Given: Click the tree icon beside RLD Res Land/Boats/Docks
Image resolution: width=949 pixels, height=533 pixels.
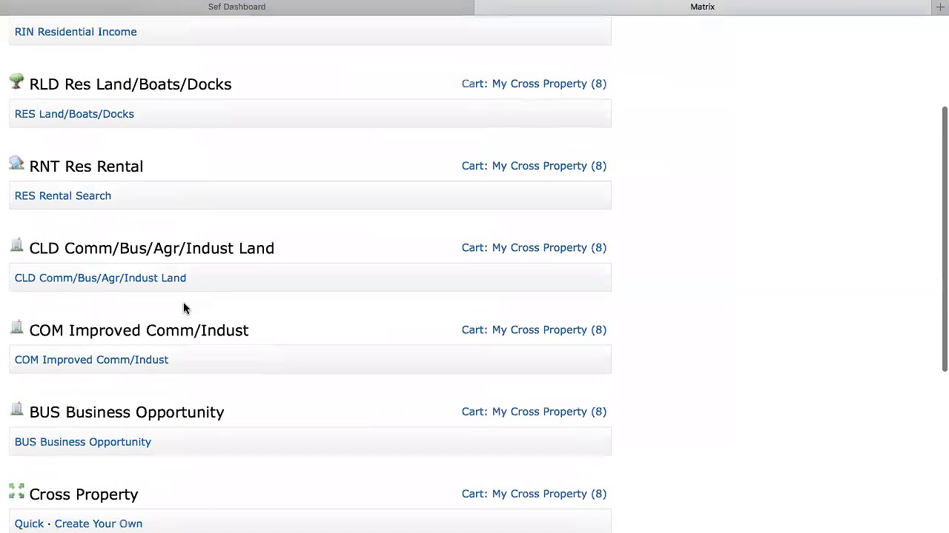Looking at the screenshot, I should (16, 81).
